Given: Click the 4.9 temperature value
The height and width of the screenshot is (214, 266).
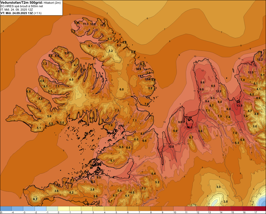Looking at the screenshot, I should pos(42,81).
